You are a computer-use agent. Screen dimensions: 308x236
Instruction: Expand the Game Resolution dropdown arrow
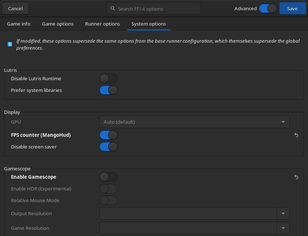click(x=283, y=228)
